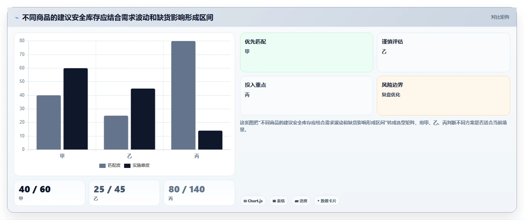Click the star icon in 数据卡片 chip
Viewport: 524px width, 220px height.
(x=318, y=201)
